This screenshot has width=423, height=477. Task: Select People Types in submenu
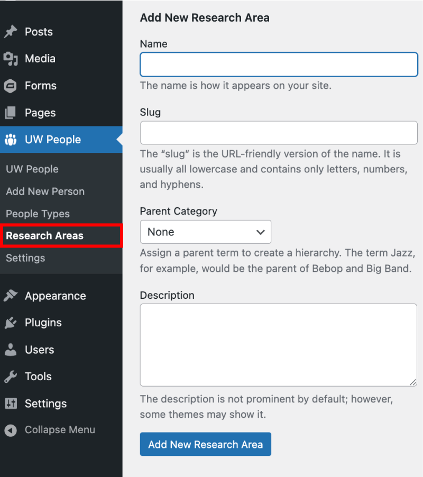pos(38,214)
